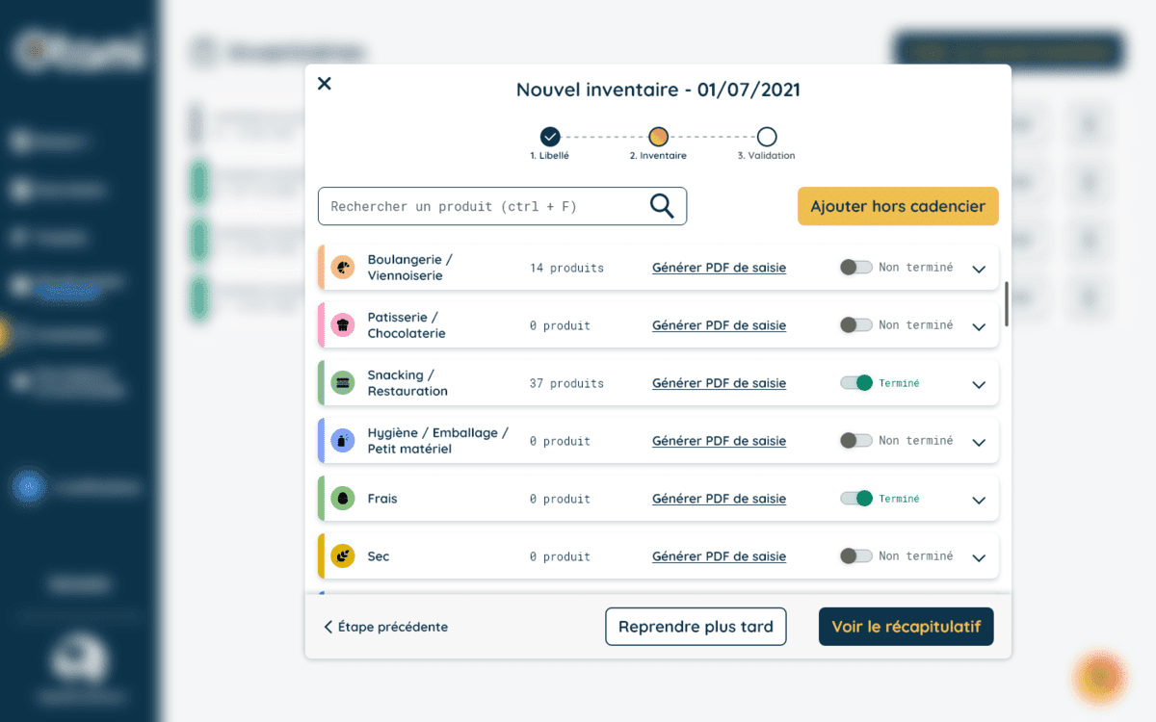This screenshot has height=722, width=1156.
Task: Click the Patisserie / Chocolaterie cake icon
Action: [342, 325]
